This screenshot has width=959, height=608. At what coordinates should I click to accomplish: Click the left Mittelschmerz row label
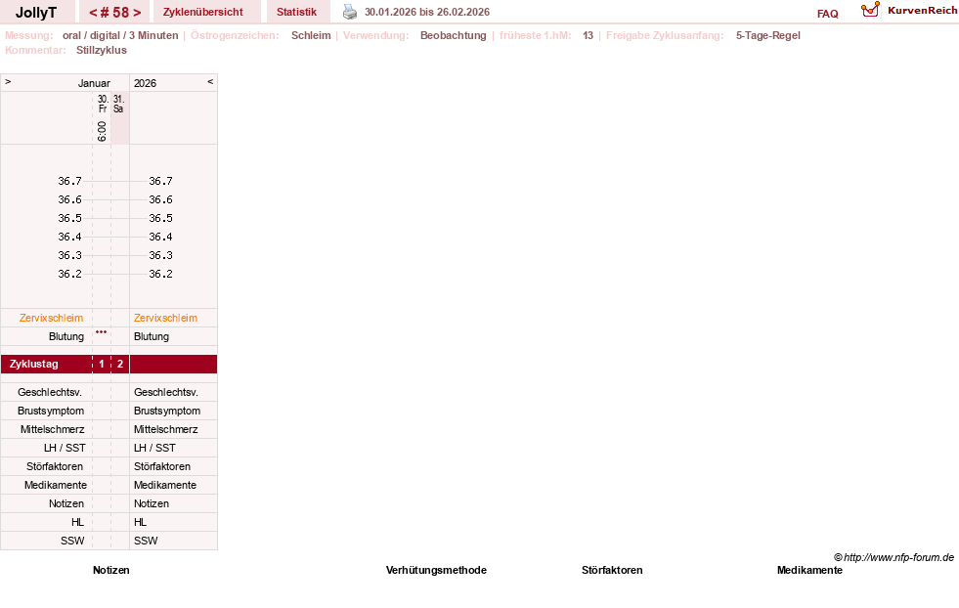(x=52, y=429)
